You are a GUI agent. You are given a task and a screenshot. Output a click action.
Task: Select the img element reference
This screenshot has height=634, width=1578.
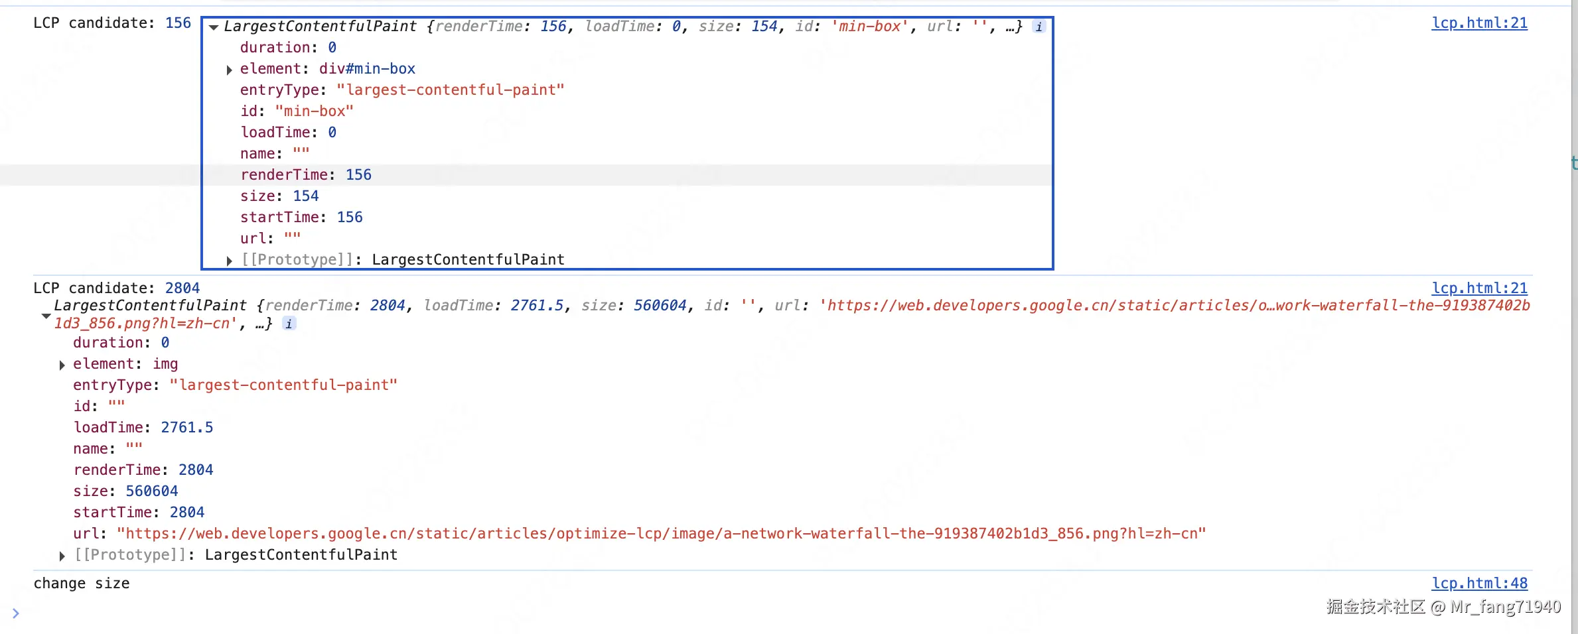pyautogui.click(x=165, y=364)
